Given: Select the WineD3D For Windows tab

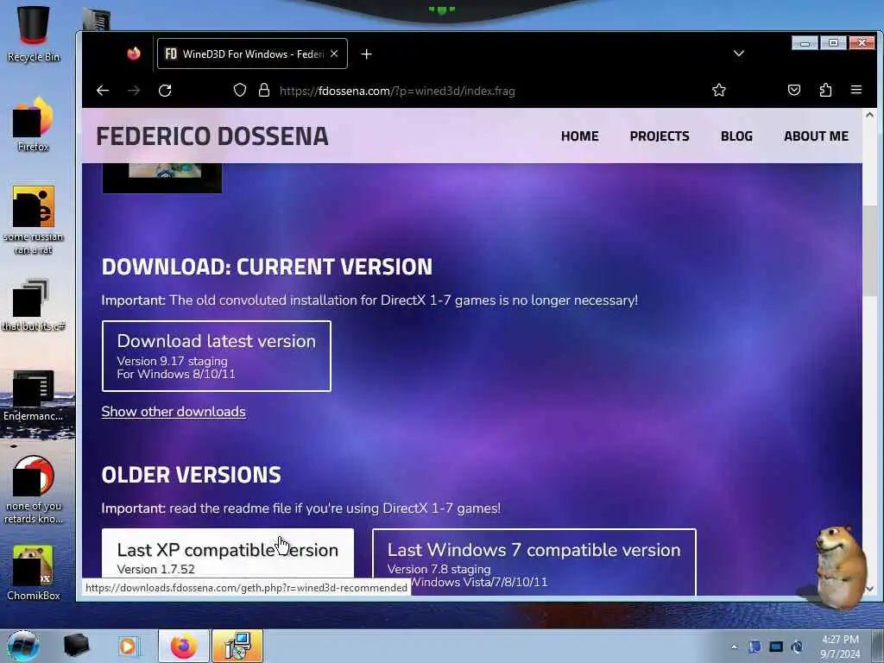Looking at the screenshot, I should coord(252,54).
